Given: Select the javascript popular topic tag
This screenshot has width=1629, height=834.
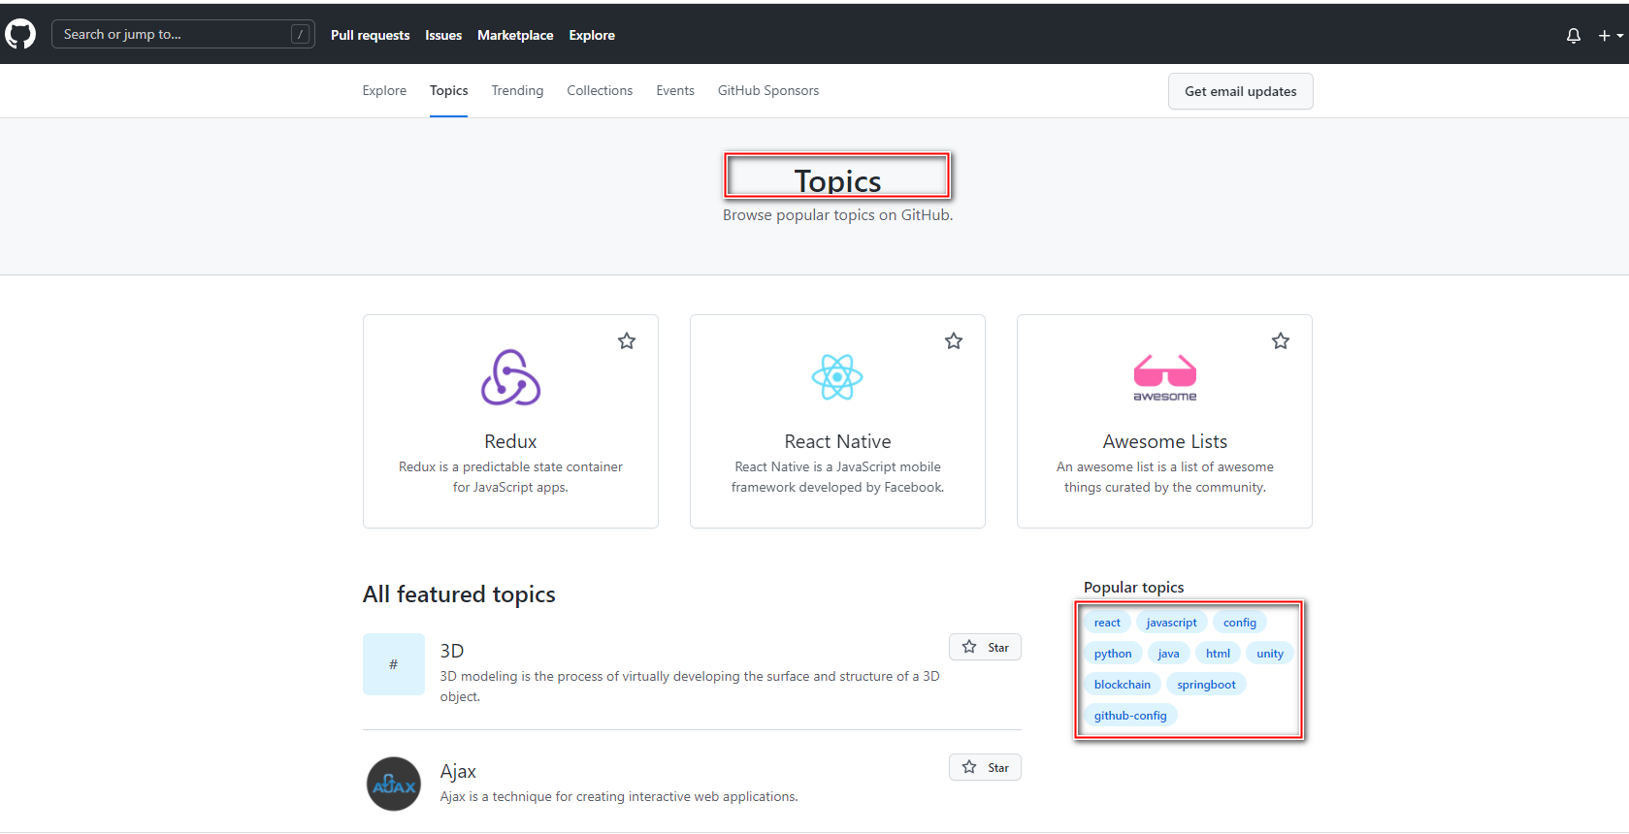Looking at the screenshot, I should coord(1171,623).
